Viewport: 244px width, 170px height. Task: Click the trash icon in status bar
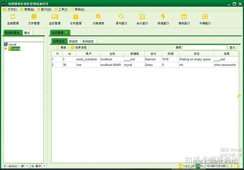click(x=238, y=166)
